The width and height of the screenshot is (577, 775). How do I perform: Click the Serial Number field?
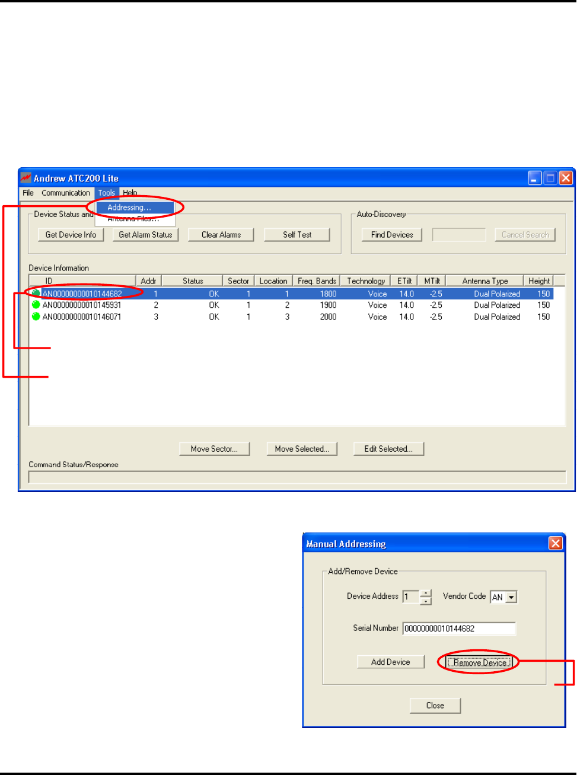(x=459, y=629)
